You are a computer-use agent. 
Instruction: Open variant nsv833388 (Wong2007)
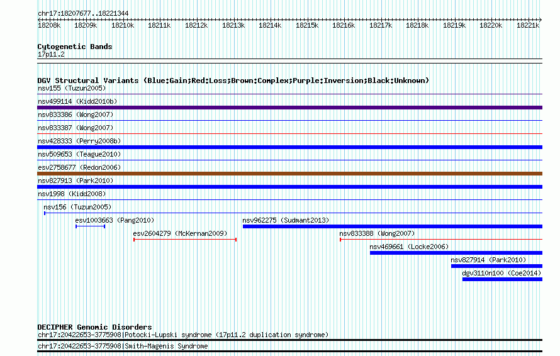tap(377, 233)
